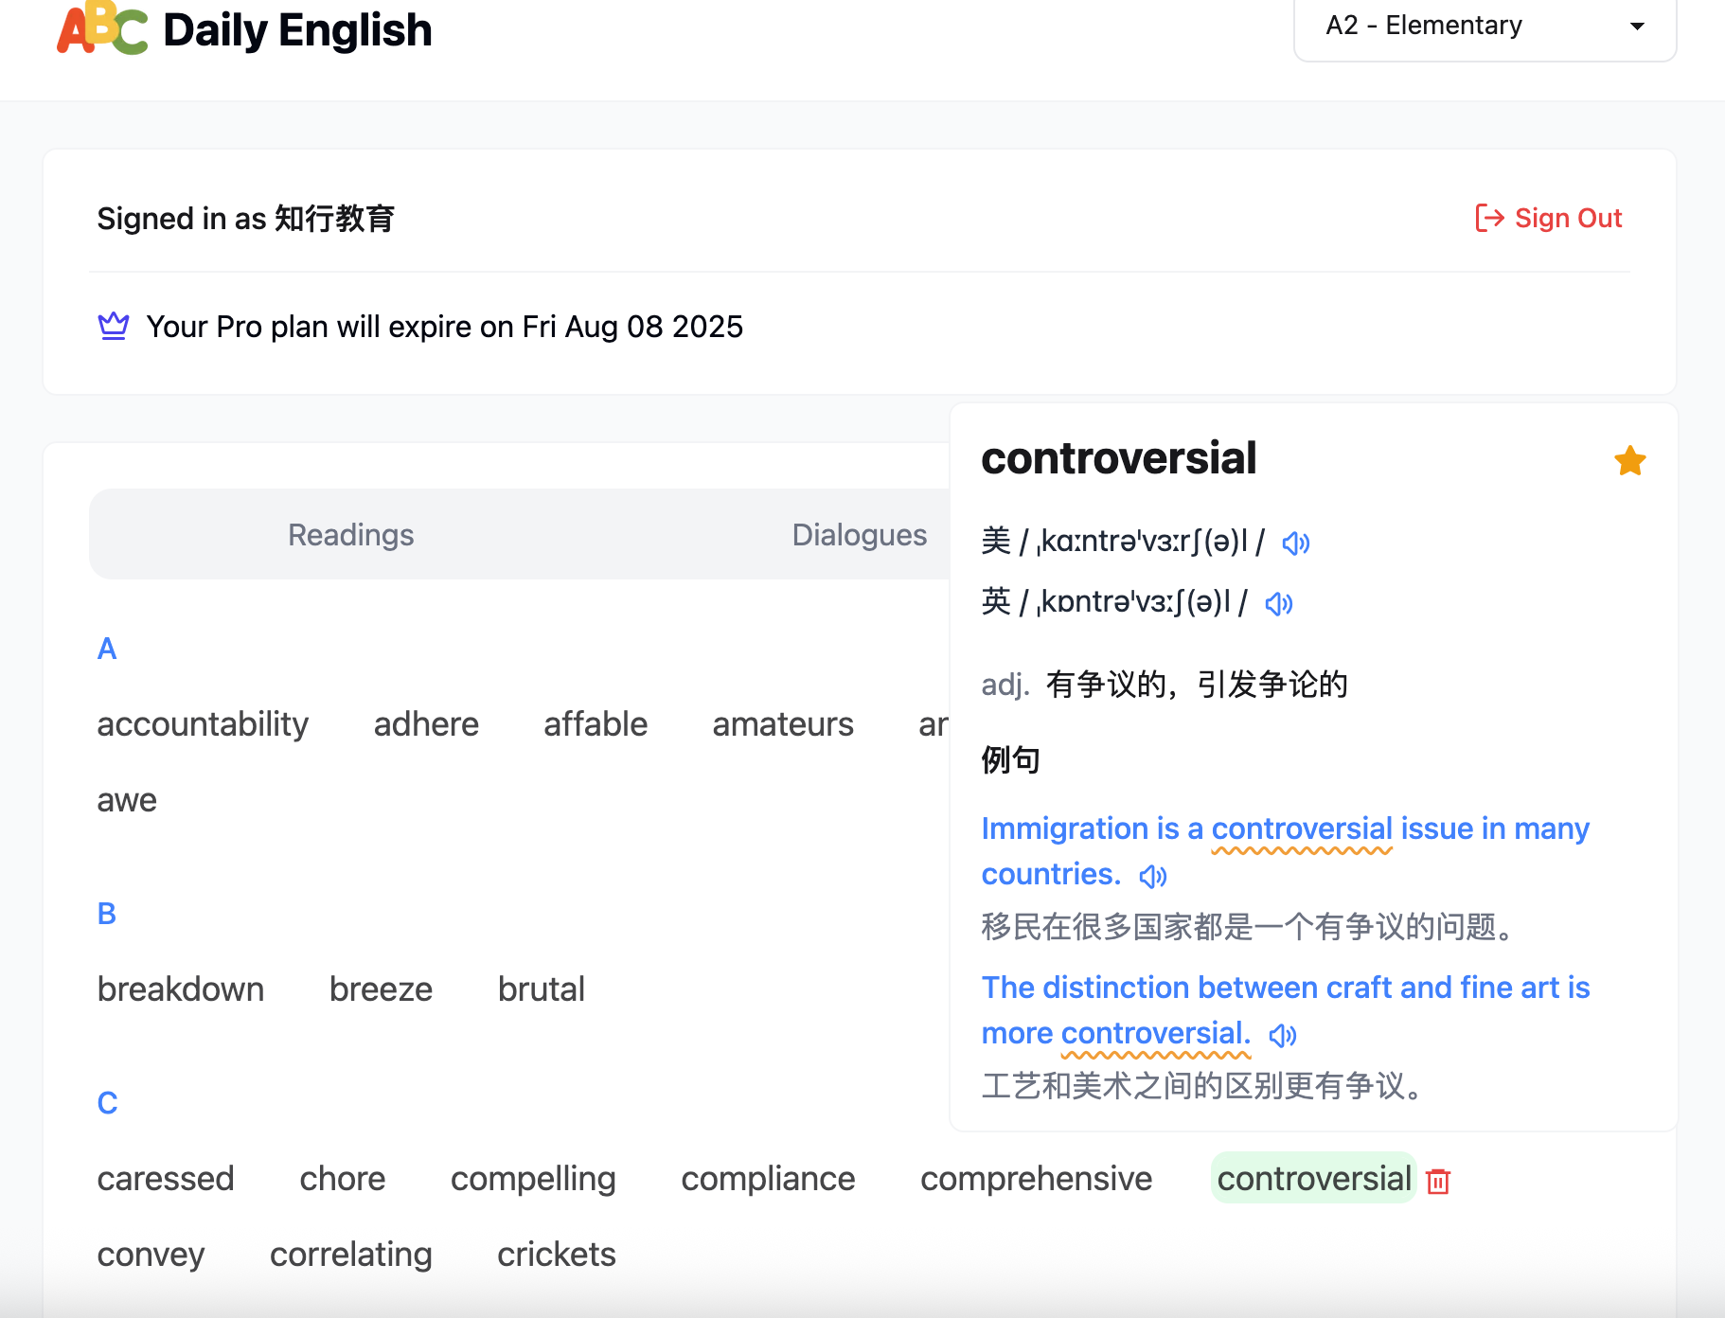The width and height of the screenshot is (1725, 1318).
Task: Play UK pronunciation of controversial
Action: (1278, 603)
